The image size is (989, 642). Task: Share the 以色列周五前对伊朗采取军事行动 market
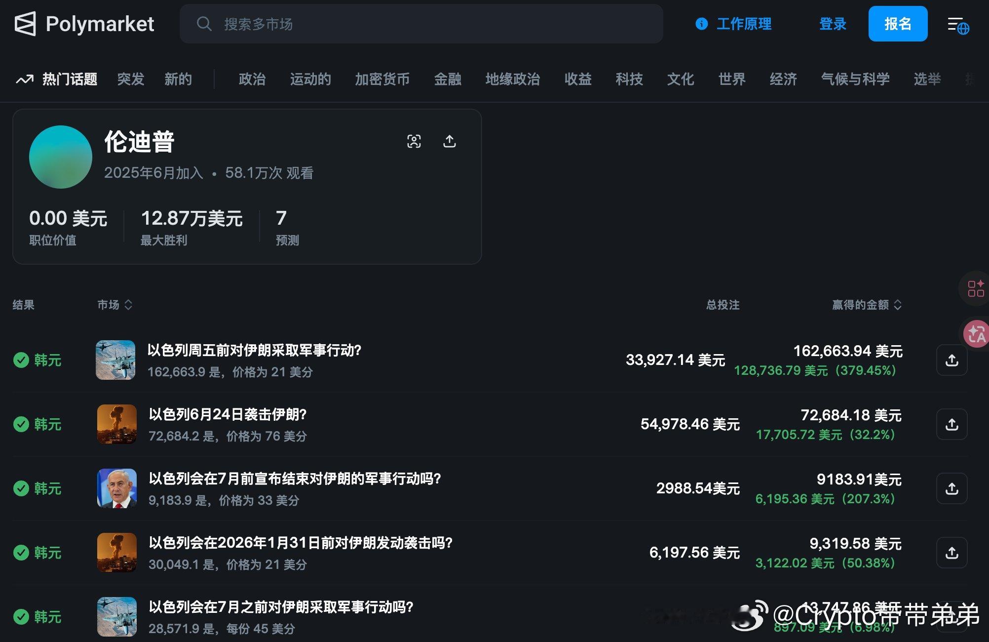[x=951, y=360]
